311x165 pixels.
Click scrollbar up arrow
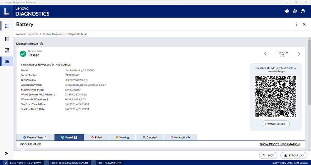tap(309, 39)
